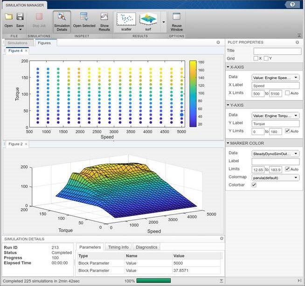
Task: Uncheck the Colorbar checkbox
Action: pyautogui.click(x=254, y=185)
